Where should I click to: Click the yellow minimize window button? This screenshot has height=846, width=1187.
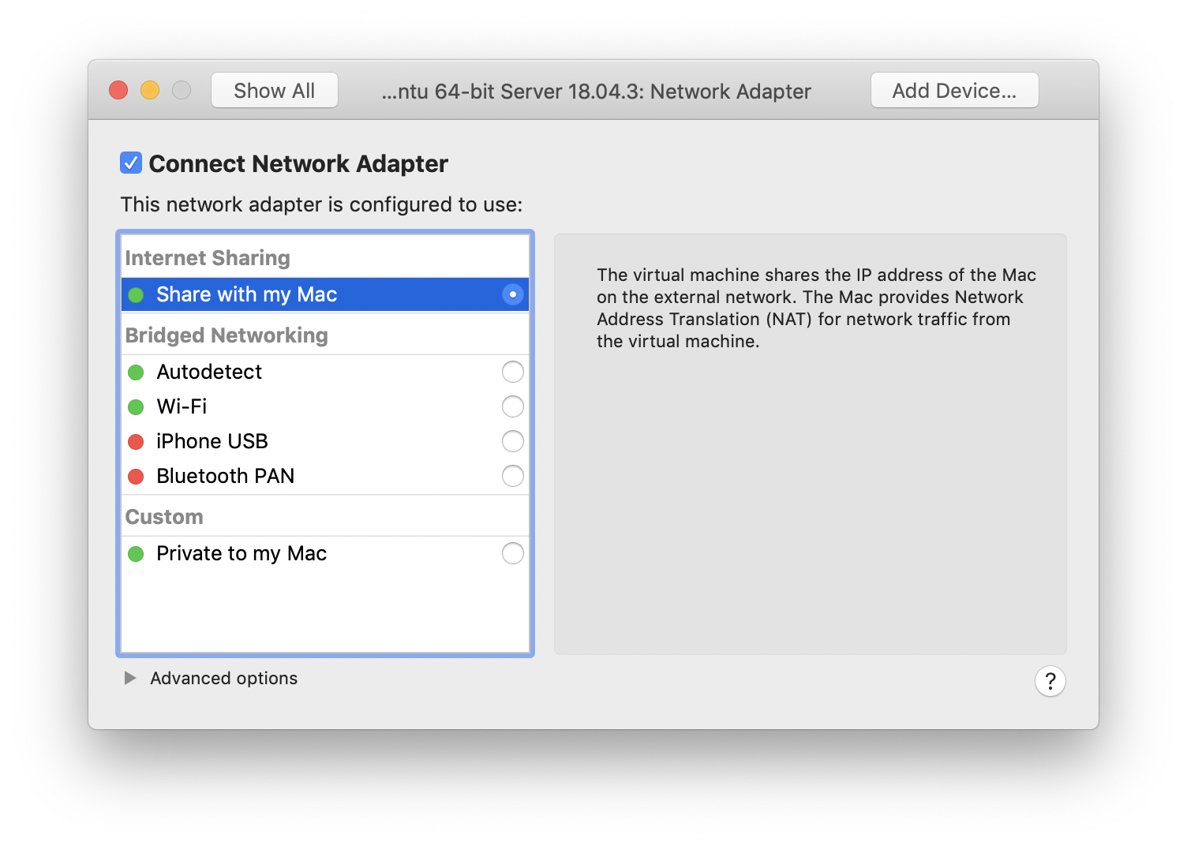pos(150,91)
